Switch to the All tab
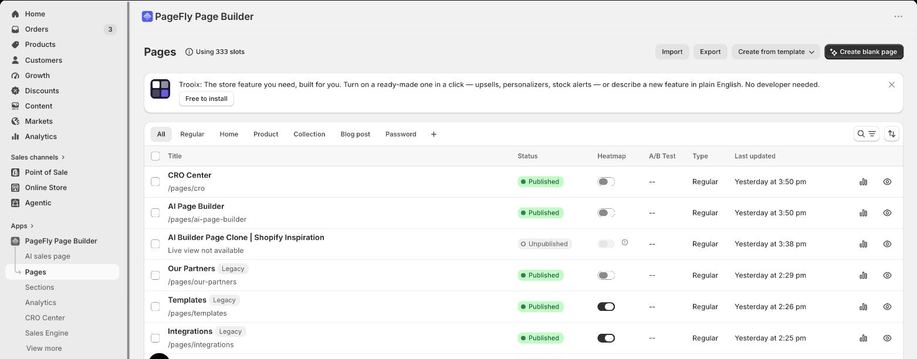This screenshot has width=917, height=359. (x=161, y=134)
